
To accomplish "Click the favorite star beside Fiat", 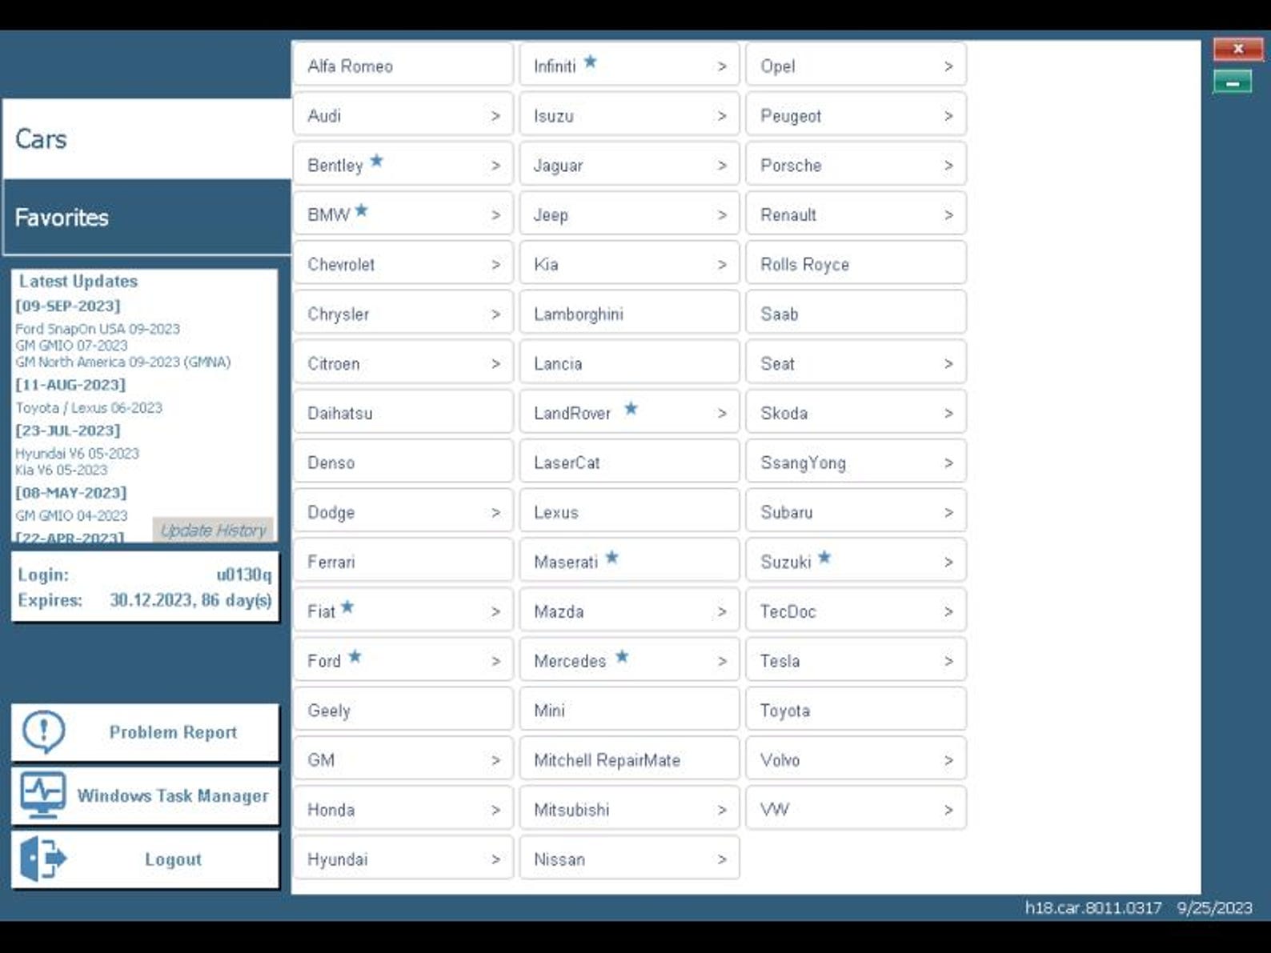I will coord(347,607).
